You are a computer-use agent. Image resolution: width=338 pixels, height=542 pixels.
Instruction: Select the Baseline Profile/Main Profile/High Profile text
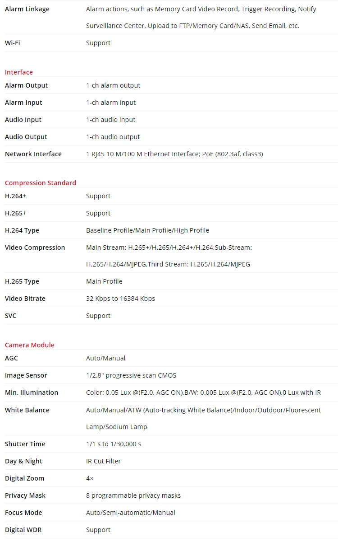coord(148,230)
